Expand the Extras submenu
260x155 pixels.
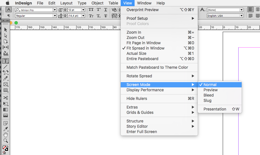(x=159, y=107)
